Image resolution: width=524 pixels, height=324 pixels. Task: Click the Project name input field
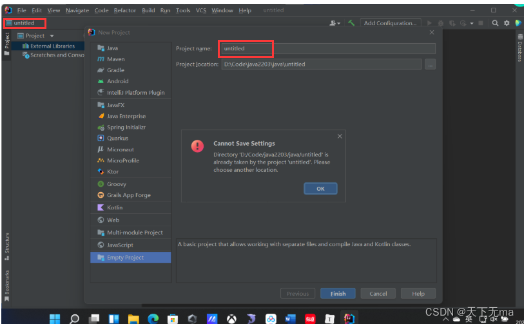[328, 48]
